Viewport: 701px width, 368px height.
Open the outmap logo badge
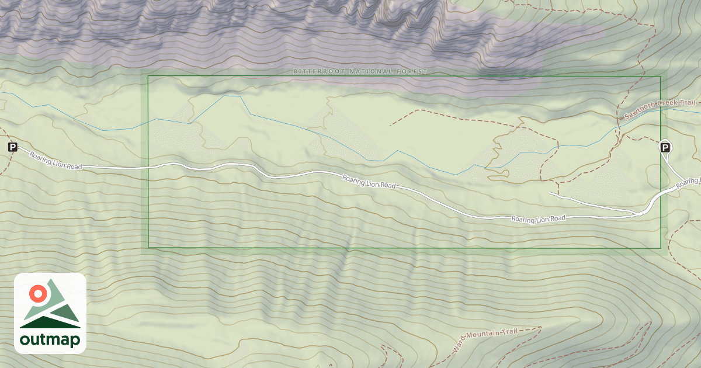click(x=50, y=313)
